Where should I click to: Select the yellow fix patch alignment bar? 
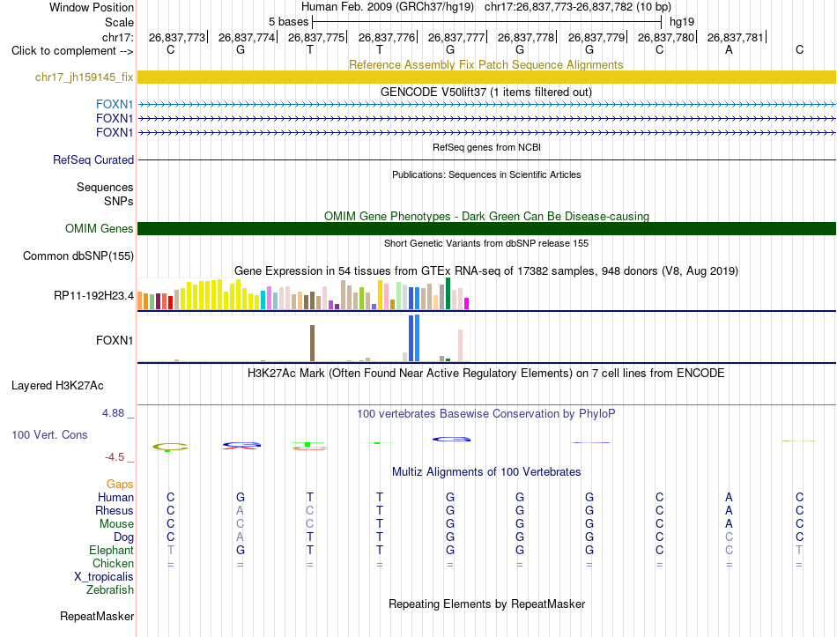click(486, 77)
